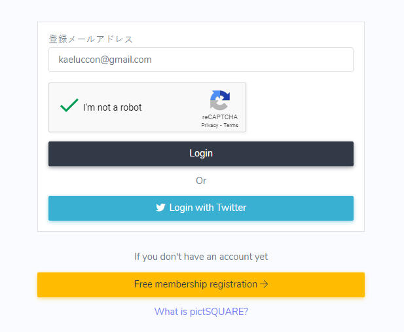Click the 登録メールアドレス field label
The width and height of the screenshot is (404, 332).
pos(91,39)
